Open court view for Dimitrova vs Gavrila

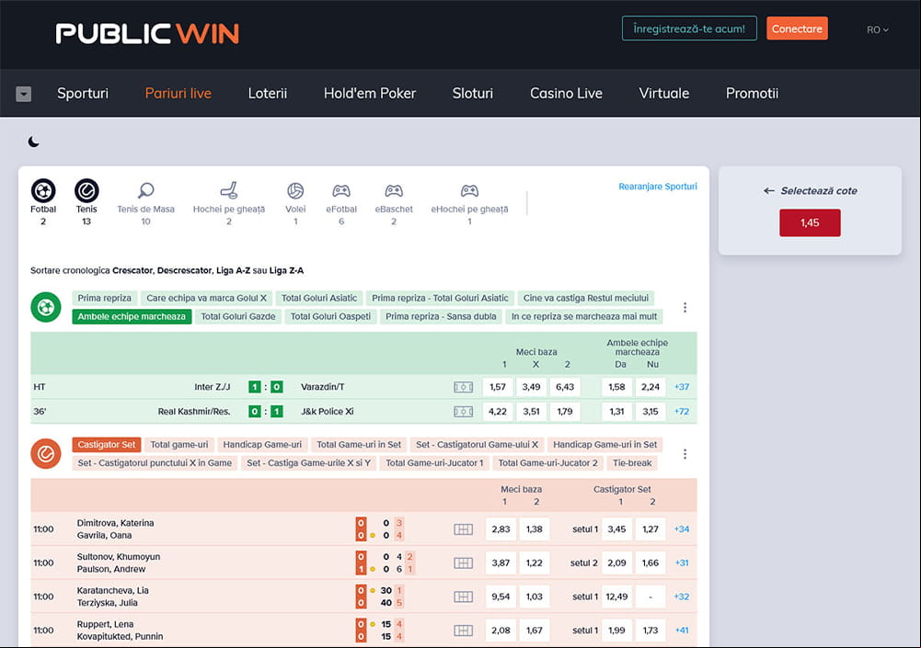464,529
